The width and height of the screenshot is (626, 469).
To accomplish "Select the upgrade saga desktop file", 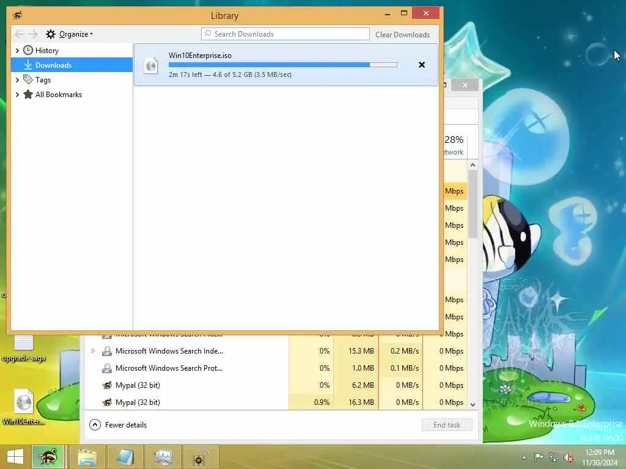I will (x=24, y=348).
